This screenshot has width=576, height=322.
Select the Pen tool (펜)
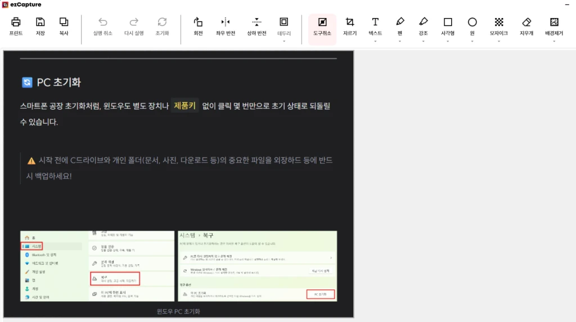point(400,26)
